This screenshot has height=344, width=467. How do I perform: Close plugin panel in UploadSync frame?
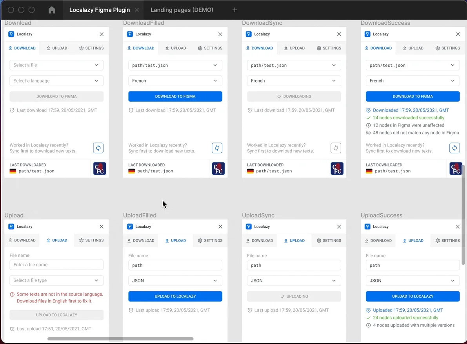[339, 227]
